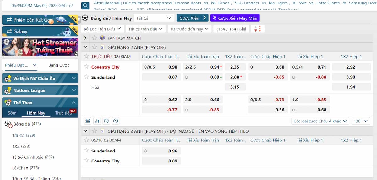
Task: Star Coventry City in the live match
Action: [x=86, y=66]
